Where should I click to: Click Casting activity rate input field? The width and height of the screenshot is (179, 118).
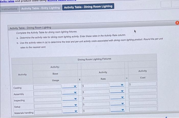tap(96, 85)
